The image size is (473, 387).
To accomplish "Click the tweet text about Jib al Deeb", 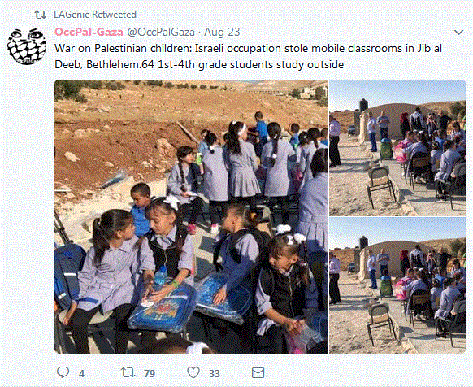I will point(248,56).
